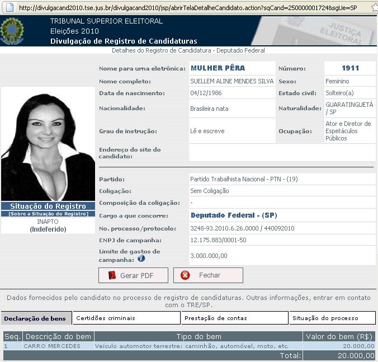
Task: Generate PDF with Gerar PDF button
Action: coord(133,275)
